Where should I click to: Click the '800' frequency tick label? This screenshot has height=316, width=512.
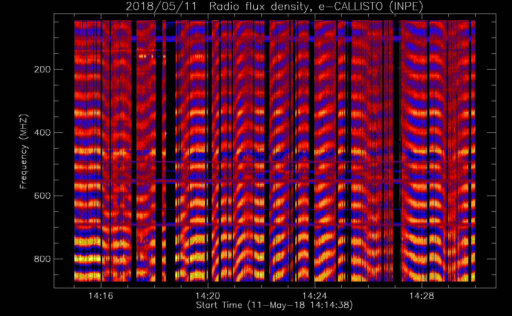coord(42,259)
